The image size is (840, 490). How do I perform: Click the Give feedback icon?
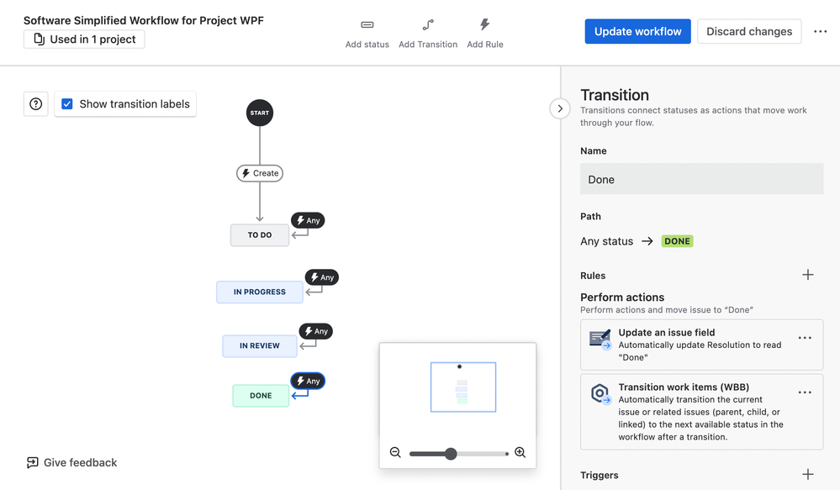tap(32, 462)
